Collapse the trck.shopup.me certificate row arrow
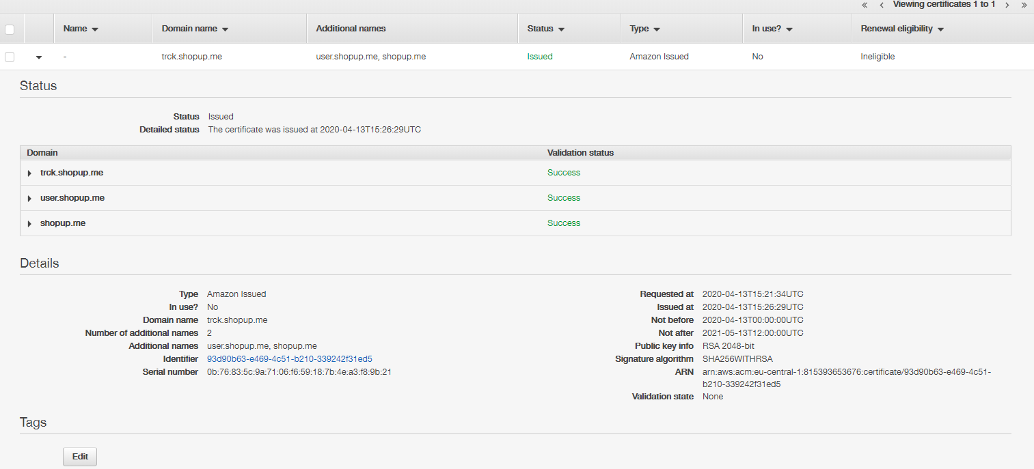The height and width of the screenshot is (469, 1034). [39, 57]
